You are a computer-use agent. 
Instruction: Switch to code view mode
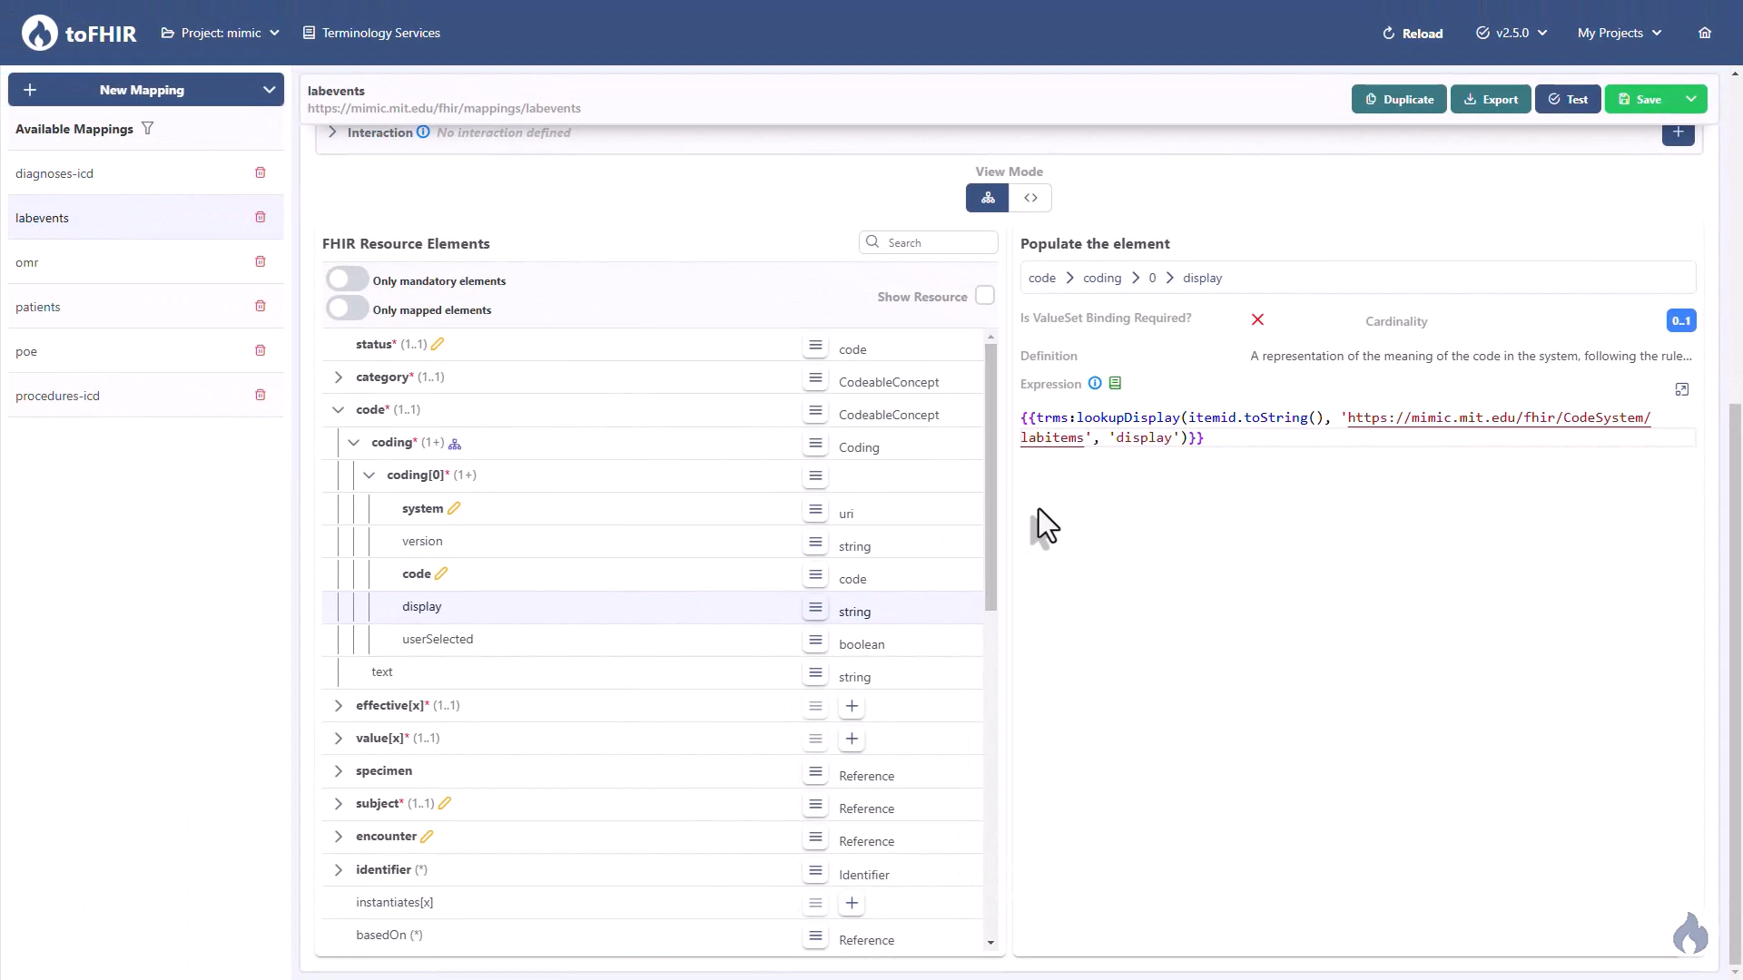1030,198
